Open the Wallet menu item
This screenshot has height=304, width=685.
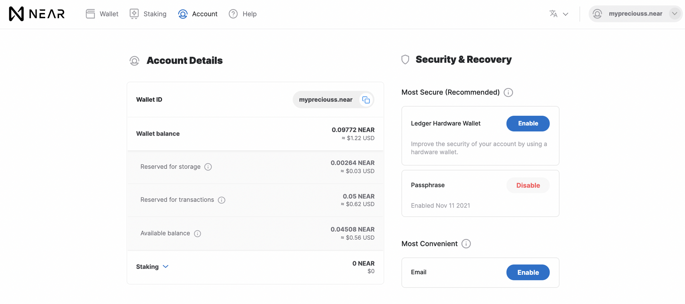[102, 14]
